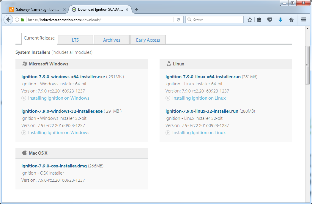Open Installing Ignition on Linux video link

click(199, 98)
